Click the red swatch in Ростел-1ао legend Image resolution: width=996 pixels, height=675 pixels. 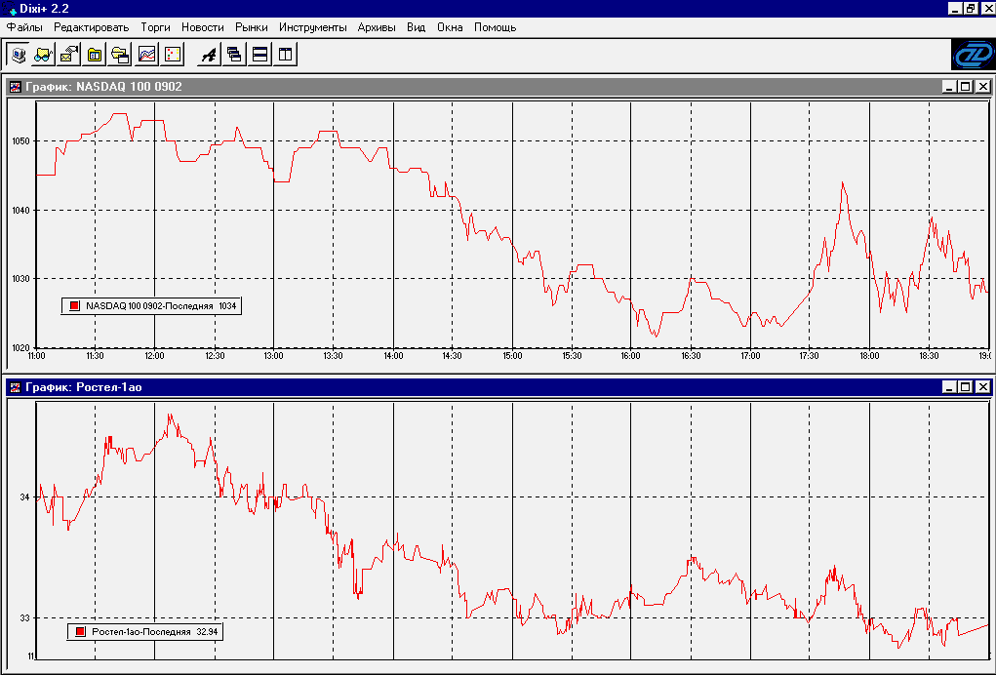click(x=80, y=632)
